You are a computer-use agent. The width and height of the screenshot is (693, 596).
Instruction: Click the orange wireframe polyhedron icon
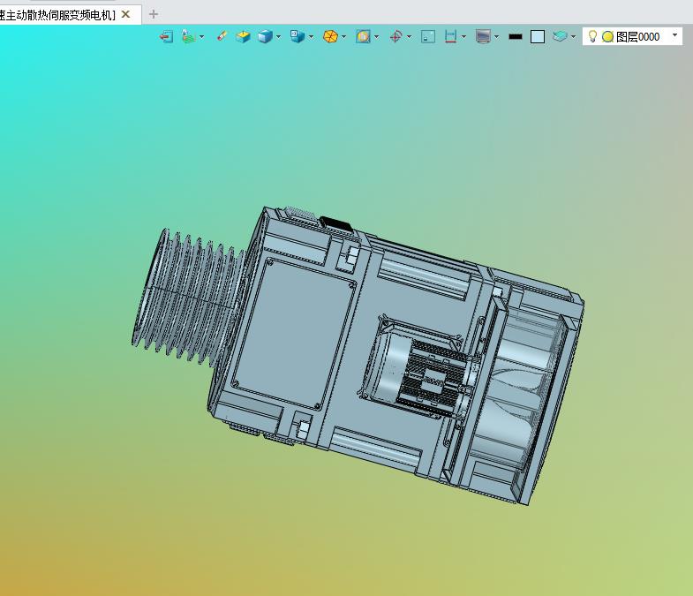(x=329, y=37)
